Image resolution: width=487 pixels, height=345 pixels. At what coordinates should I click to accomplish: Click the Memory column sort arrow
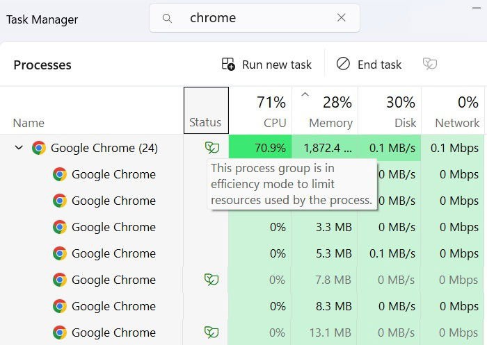pos(305,94)
